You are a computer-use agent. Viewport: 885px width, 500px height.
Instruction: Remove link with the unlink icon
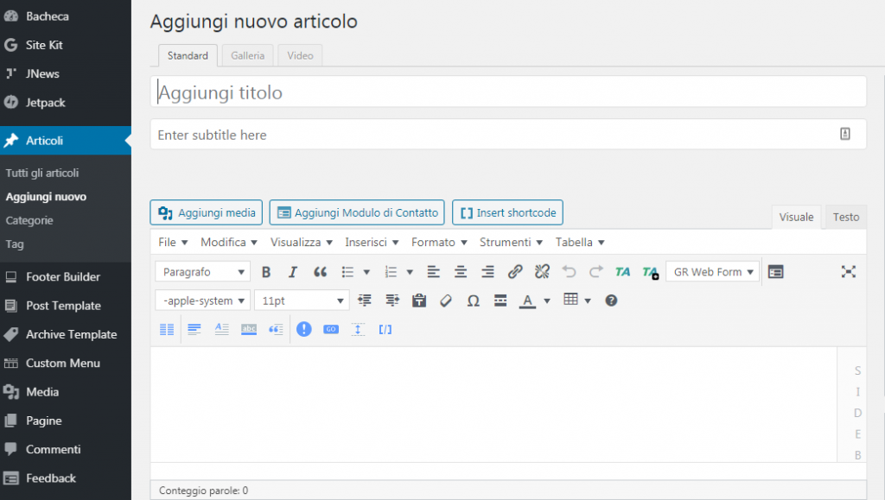coord(542,272)
